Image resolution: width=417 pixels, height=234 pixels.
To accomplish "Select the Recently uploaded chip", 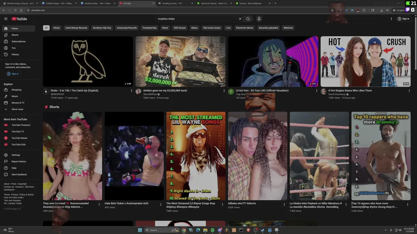I will (268, 28).
